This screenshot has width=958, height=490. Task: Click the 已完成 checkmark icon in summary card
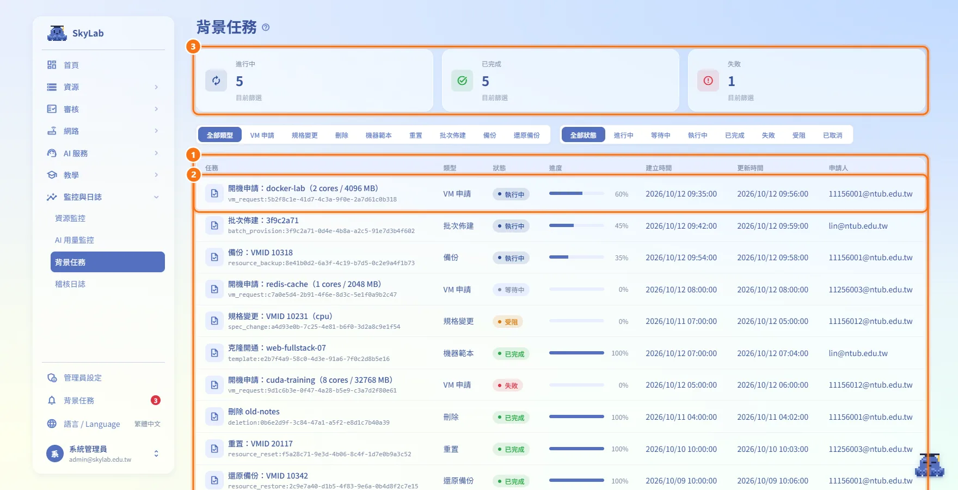pos(462,81)
